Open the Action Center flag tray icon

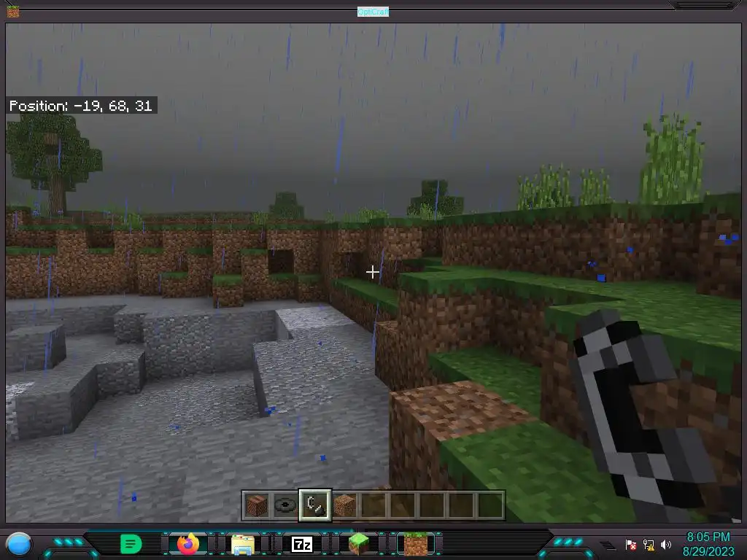[631, 544]
